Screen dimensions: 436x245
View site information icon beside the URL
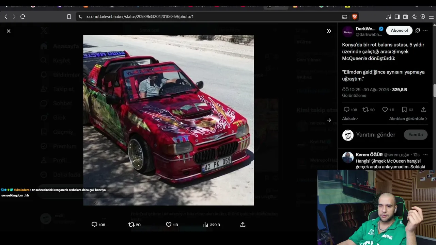pos(80,16)
